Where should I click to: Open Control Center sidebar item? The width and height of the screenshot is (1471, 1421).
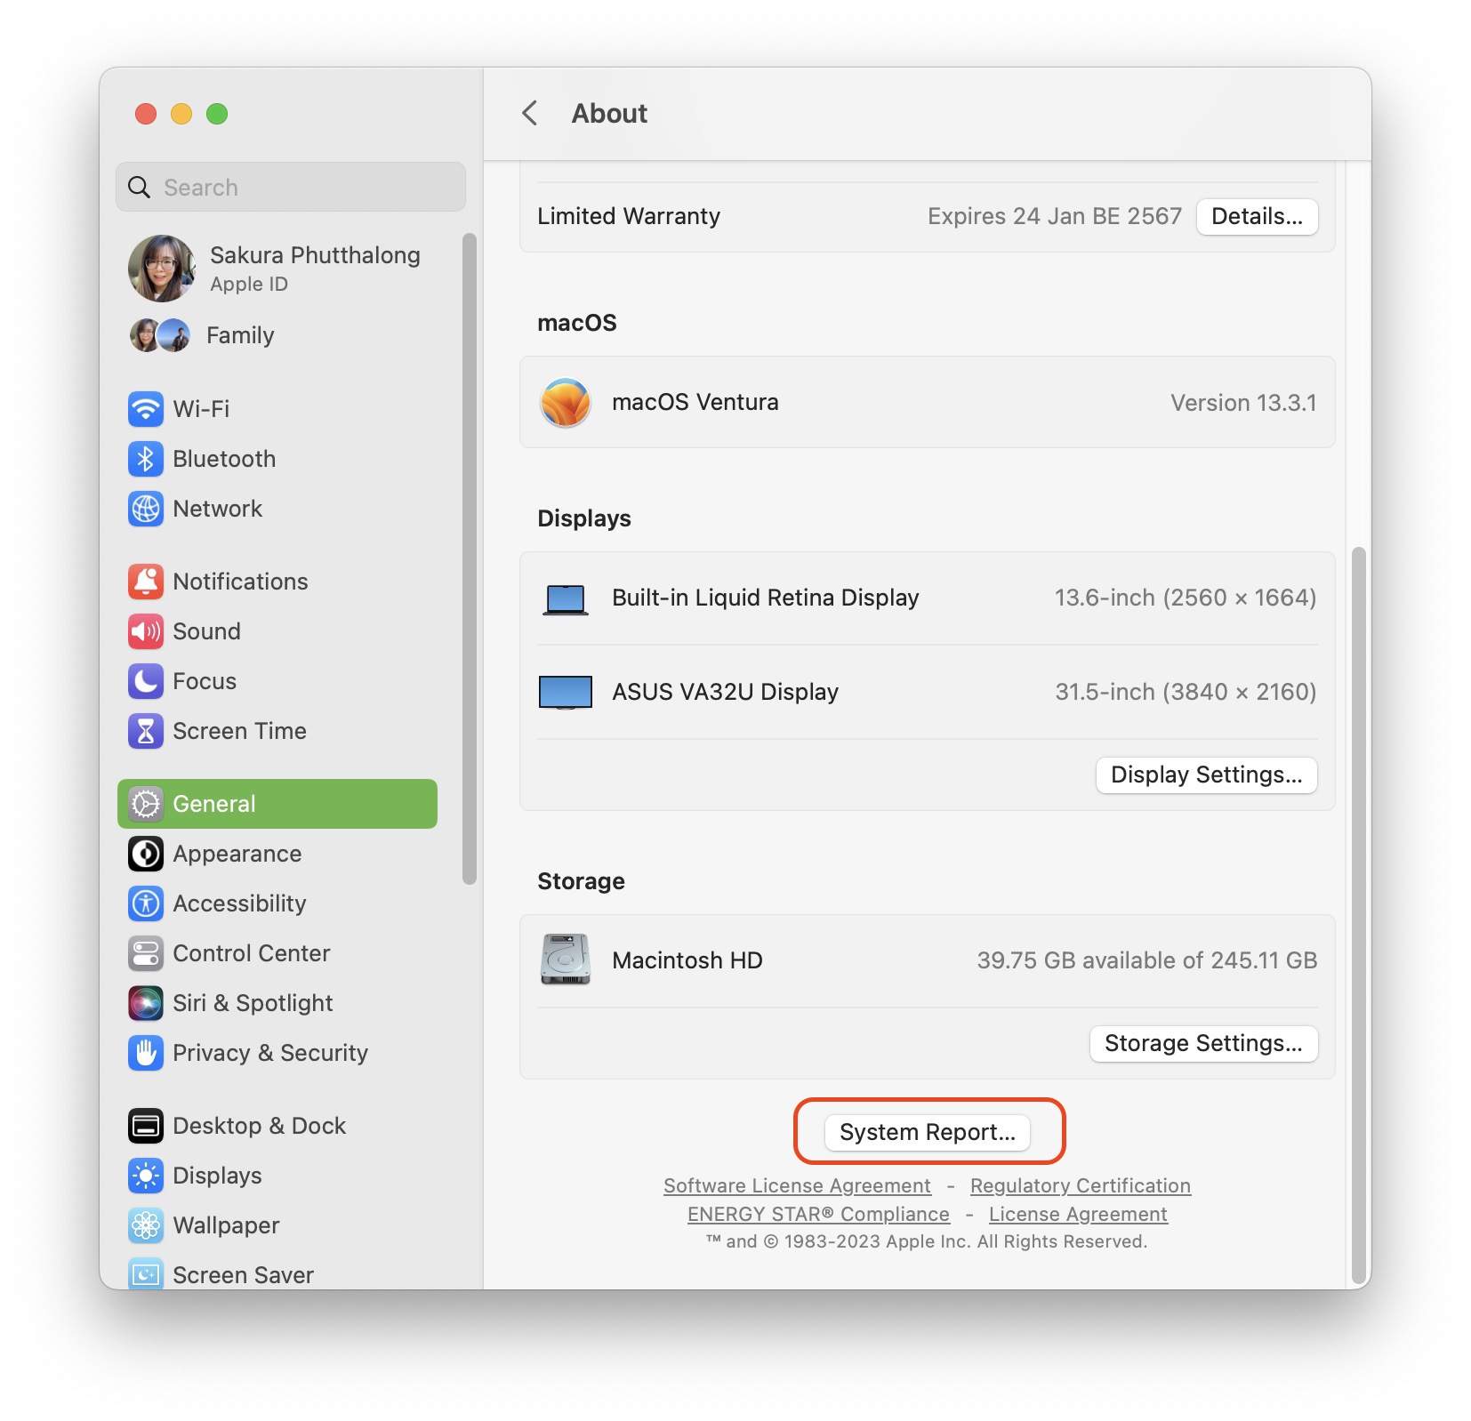coord(251,953)
